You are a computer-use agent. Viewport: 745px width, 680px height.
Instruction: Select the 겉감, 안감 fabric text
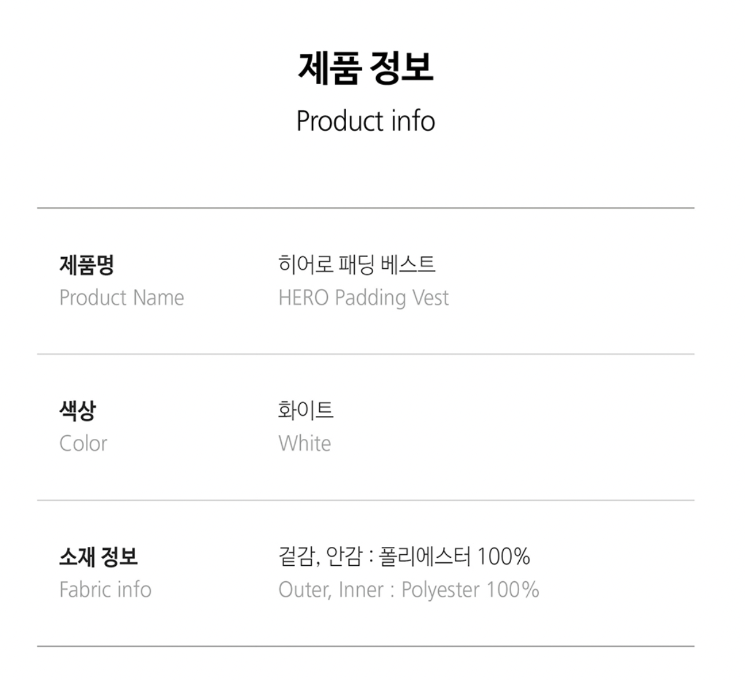click(319, 557)
